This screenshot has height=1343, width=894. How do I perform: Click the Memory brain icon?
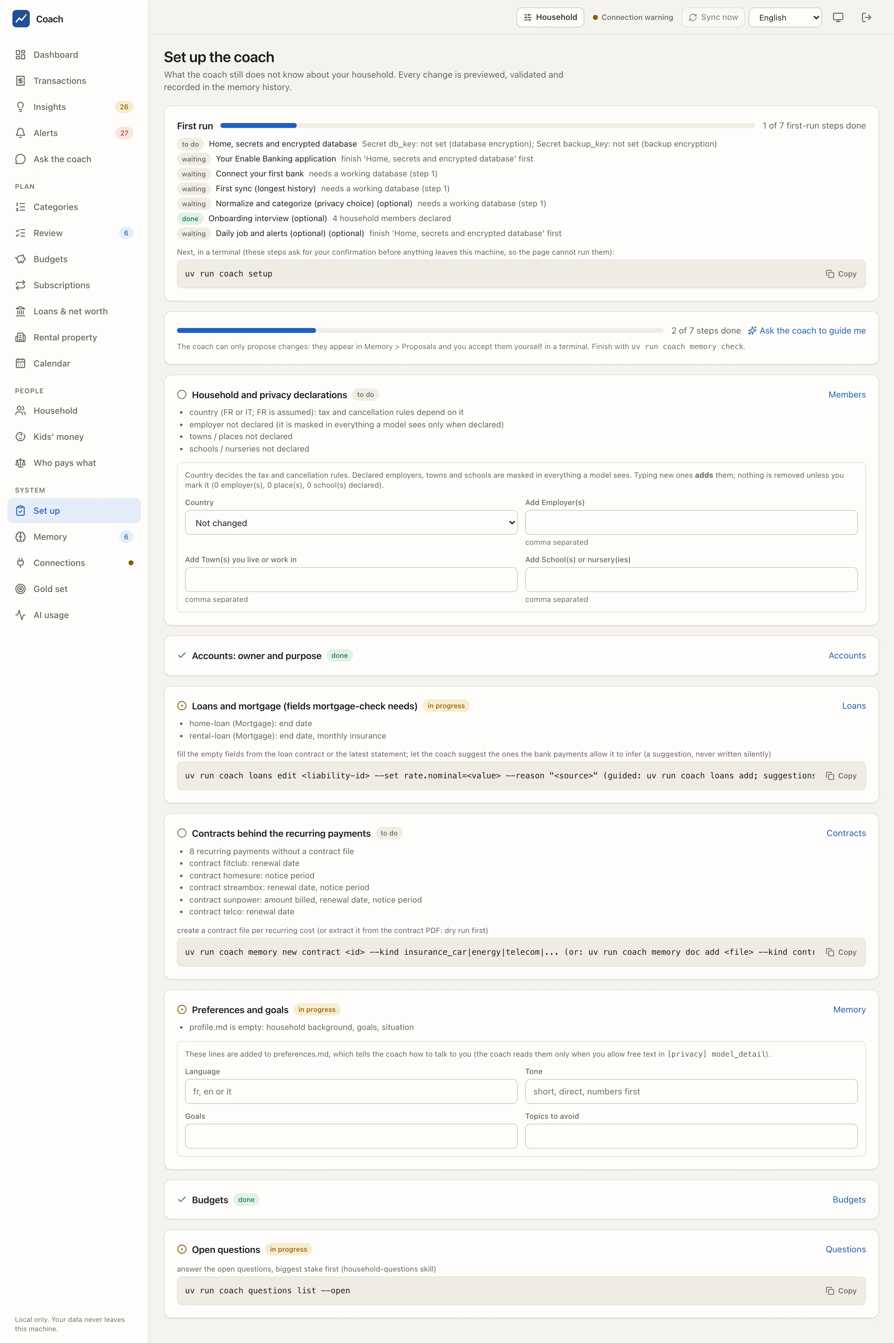click(20, 537)
